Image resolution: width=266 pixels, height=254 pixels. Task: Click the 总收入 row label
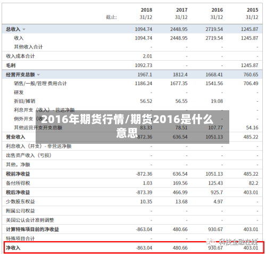tap(13, 29)
